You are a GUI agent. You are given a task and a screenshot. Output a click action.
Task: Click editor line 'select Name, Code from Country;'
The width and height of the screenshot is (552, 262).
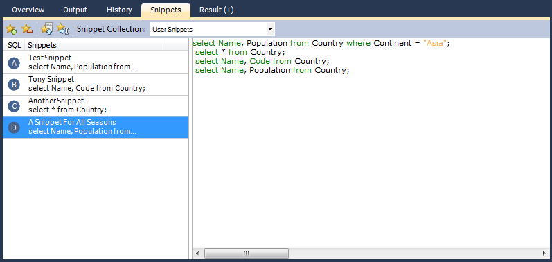click(x=262, y=61)
